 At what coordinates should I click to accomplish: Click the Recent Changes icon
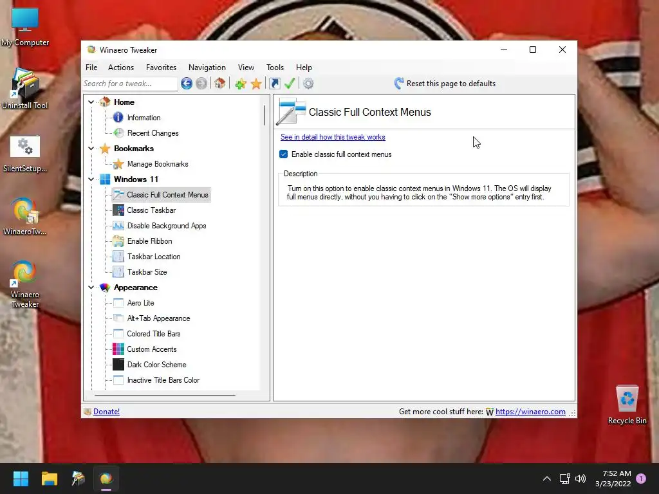(x=118, y=133)
